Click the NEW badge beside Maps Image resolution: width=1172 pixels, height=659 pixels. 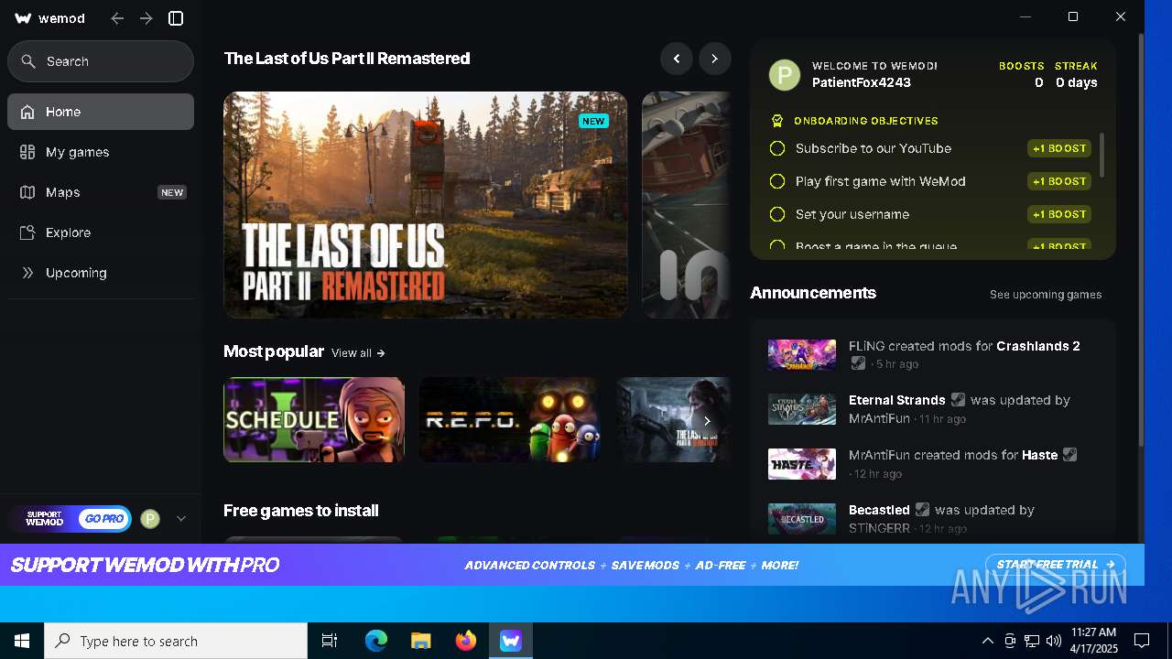point(172,192)
